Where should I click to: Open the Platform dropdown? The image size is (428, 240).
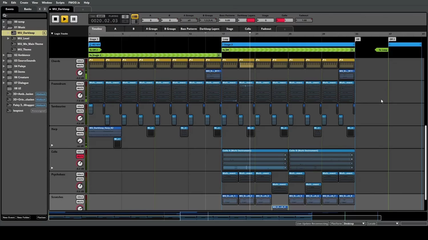354,224
